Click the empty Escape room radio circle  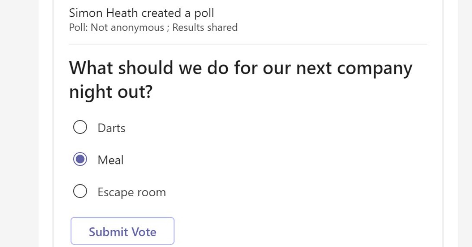pos(80,192)
